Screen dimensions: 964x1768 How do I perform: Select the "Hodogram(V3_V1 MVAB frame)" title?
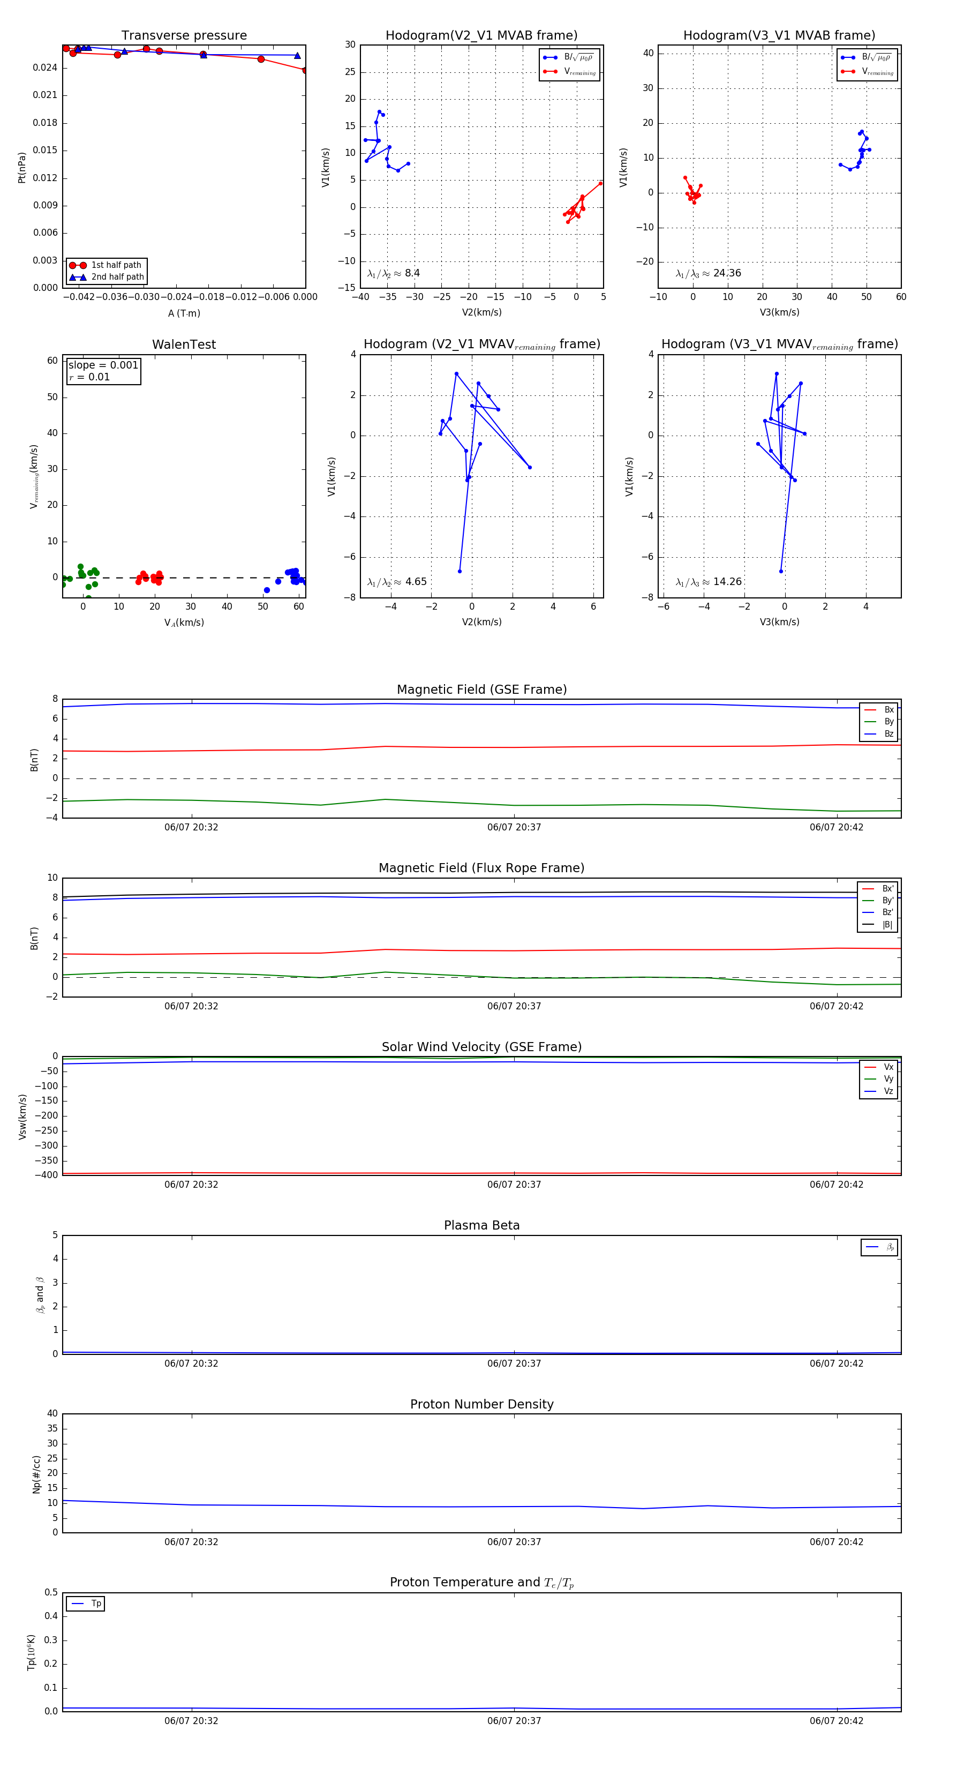coord(779,35)
